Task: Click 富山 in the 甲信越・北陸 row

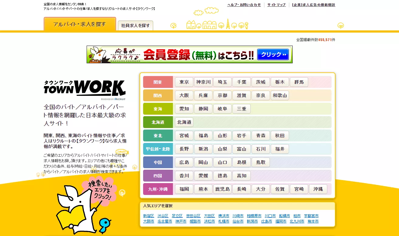Action: click(242, 149)
